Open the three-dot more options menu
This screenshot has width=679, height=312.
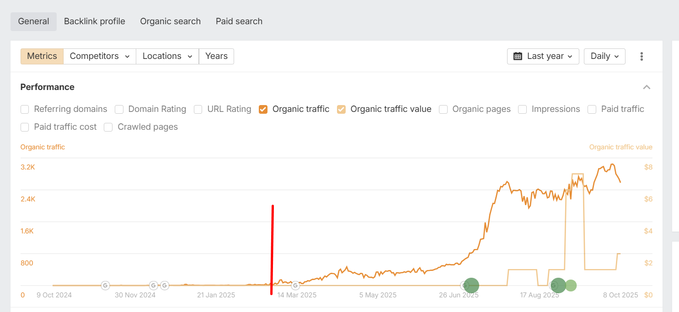tap(642, 56)
